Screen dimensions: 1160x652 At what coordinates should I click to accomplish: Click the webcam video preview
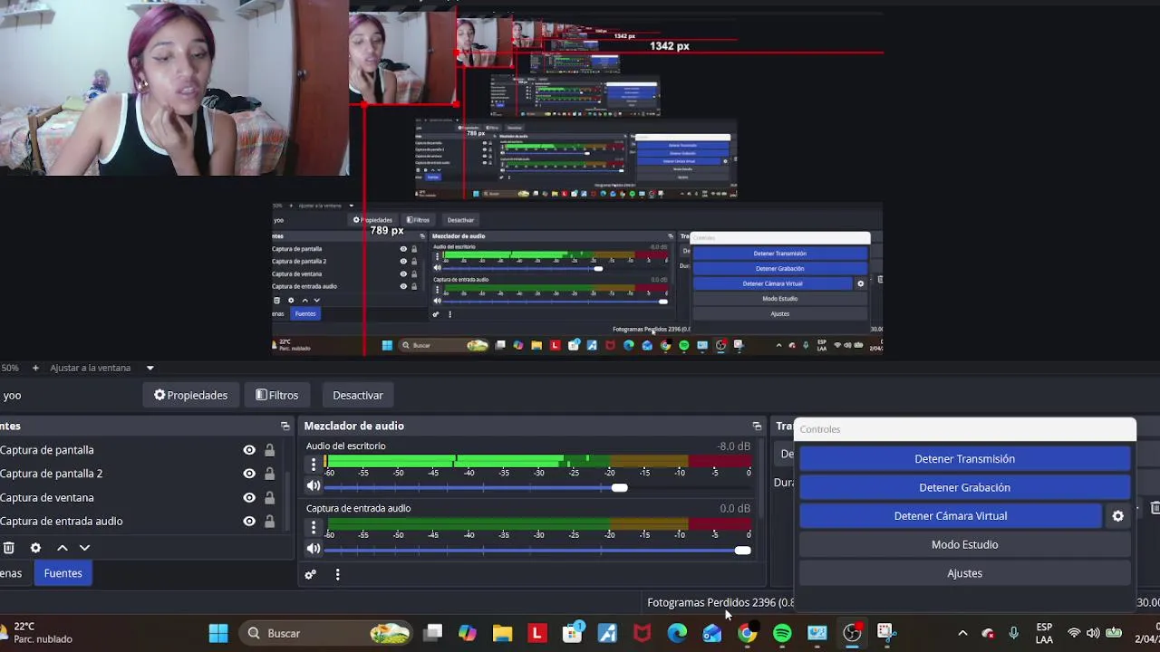(174, 88)
